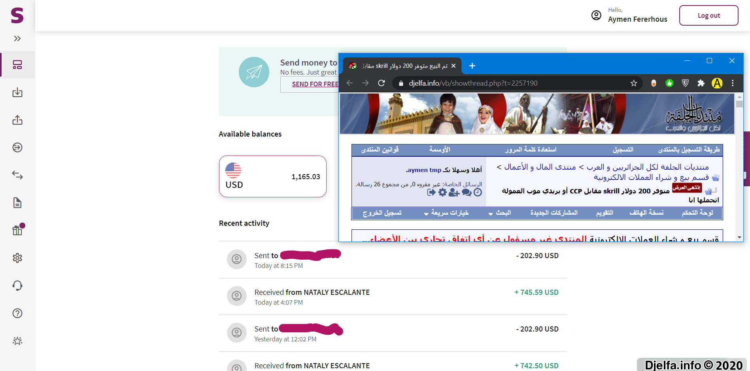Open نسخة الهاتف link in navbar
750x371 pixels.
[646, 213]
